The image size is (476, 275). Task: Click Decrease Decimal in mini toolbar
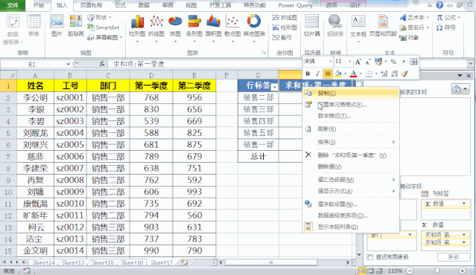click(394, 74)
